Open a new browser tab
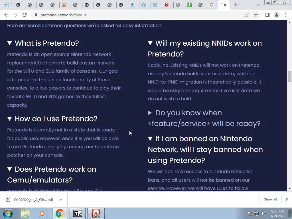This screenshot has width=292, height=219. (236, 5)
